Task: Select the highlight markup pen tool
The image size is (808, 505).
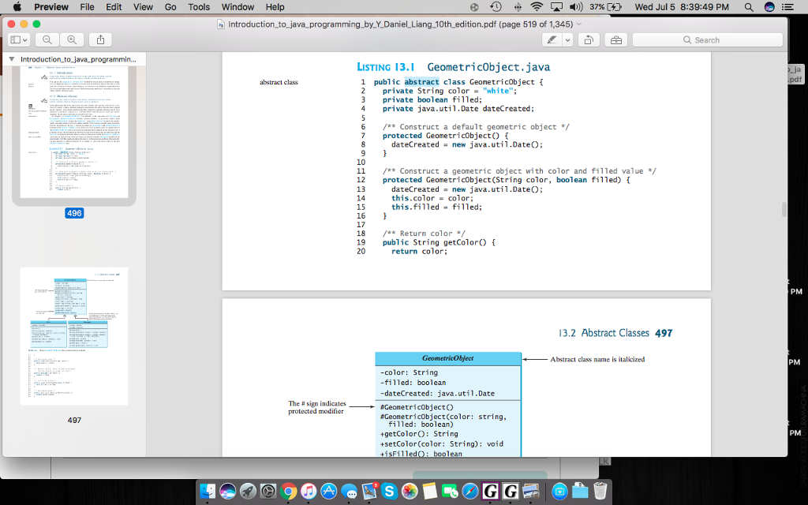Action: [552, 39]
